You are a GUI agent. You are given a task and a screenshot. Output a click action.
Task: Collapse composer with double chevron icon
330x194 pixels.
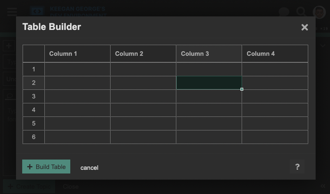pyautogui.click(x=323, y=186)
